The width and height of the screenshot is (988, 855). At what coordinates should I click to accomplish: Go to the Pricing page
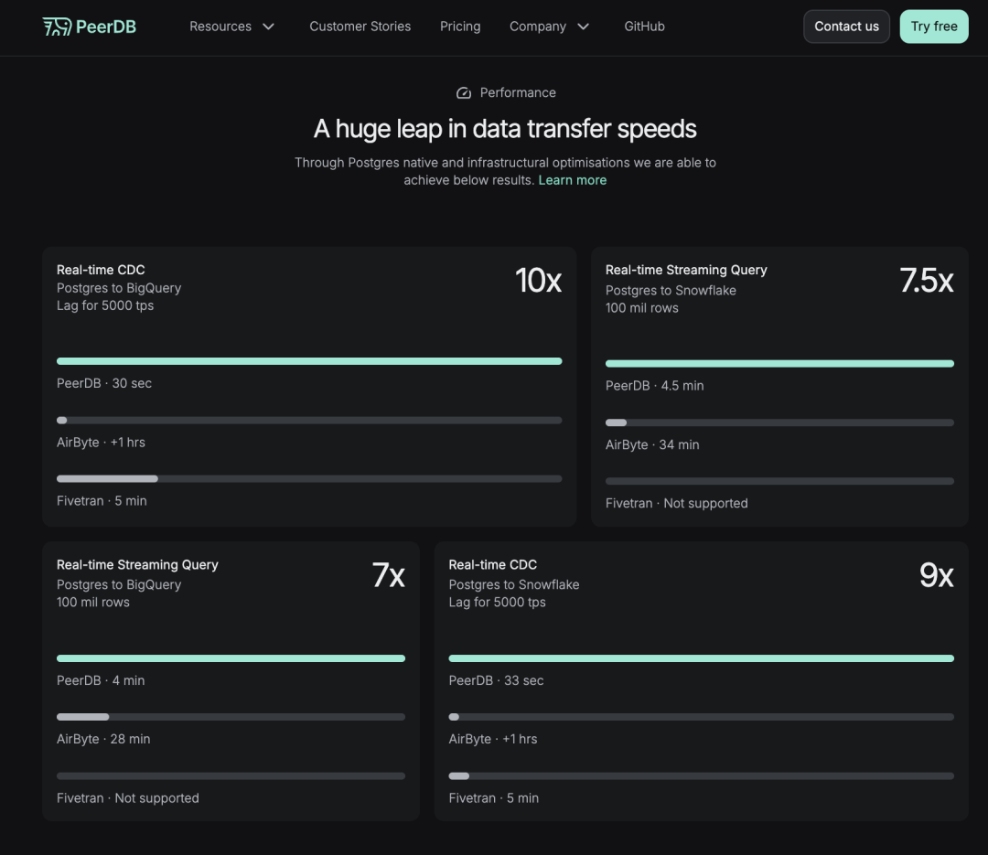coord(460,27)
